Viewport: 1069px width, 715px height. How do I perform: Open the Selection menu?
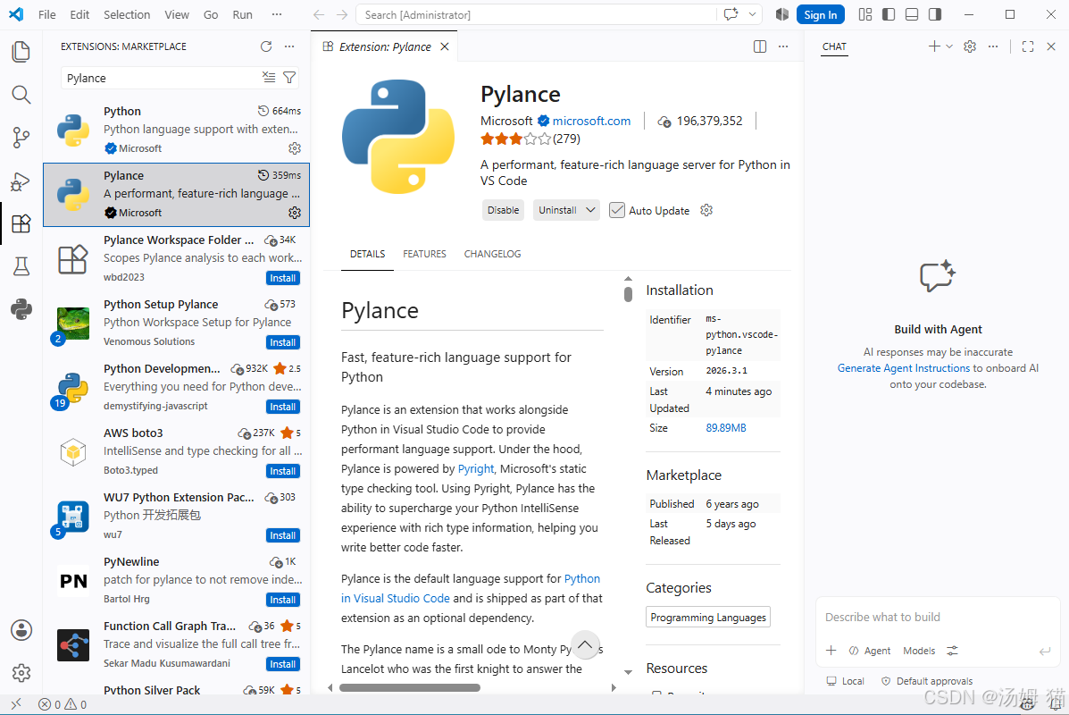pyautogui.click(x=127, y=14)
